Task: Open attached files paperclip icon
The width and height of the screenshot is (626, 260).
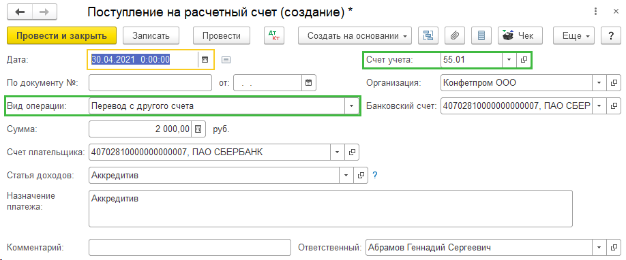Action: point(454,35)
